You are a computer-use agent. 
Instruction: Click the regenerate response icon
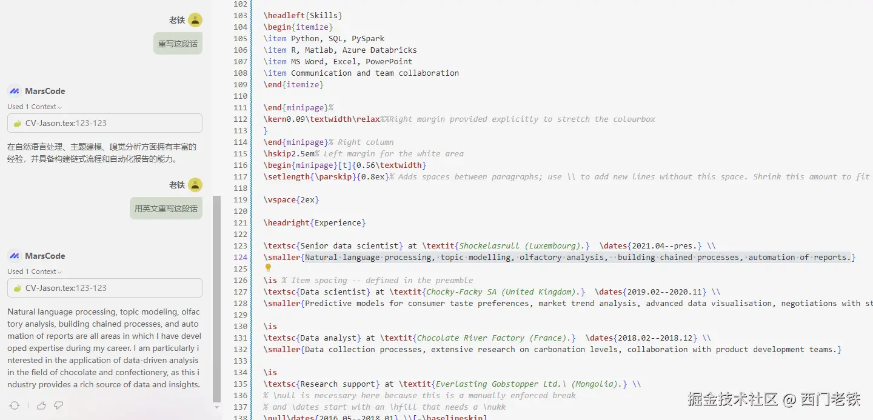pos(14,405)
